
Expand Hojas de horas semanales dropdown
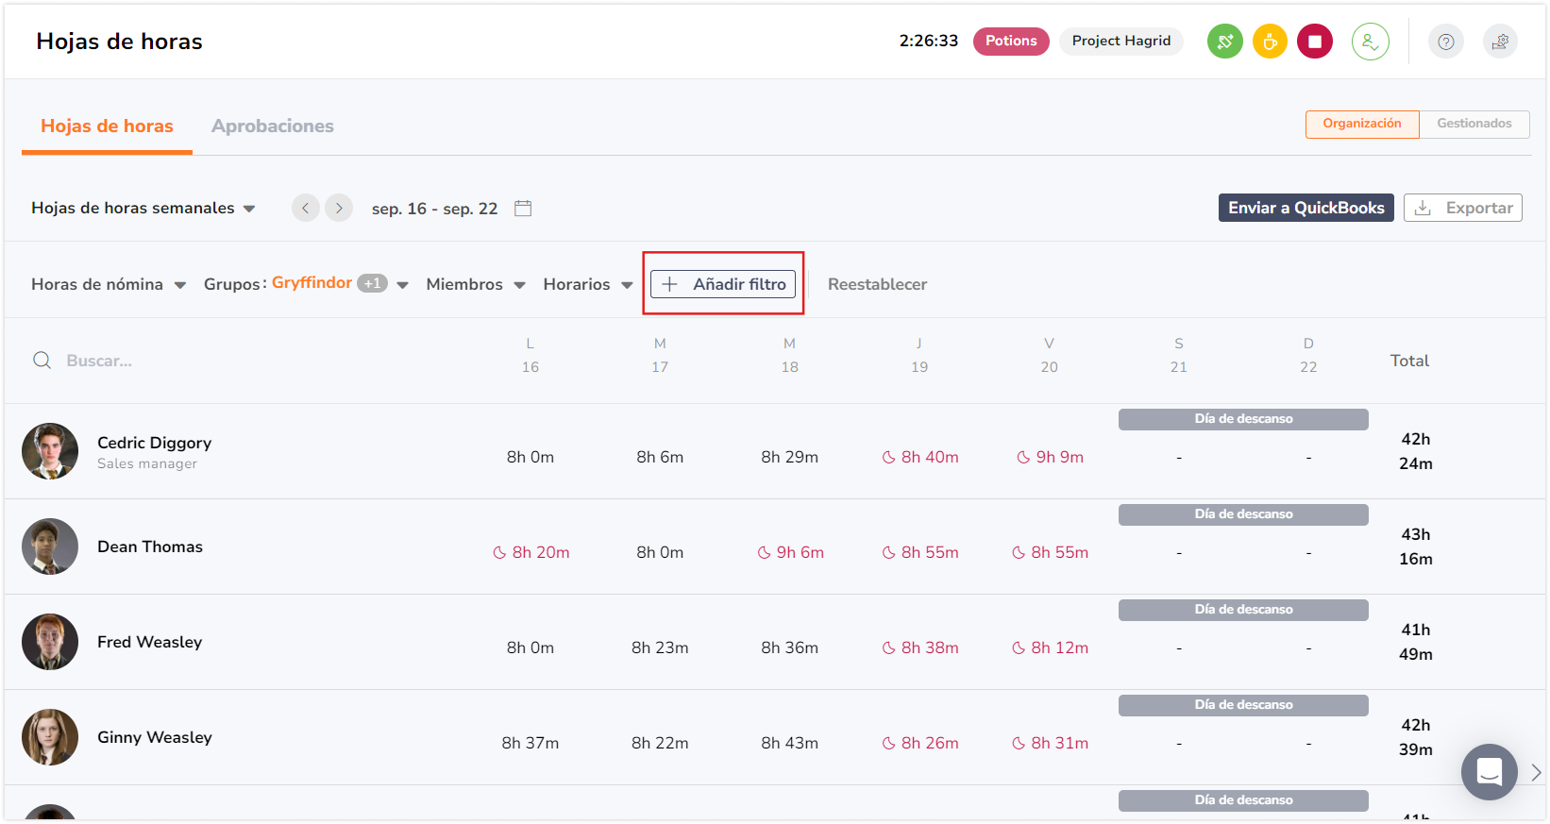[143, 208]
